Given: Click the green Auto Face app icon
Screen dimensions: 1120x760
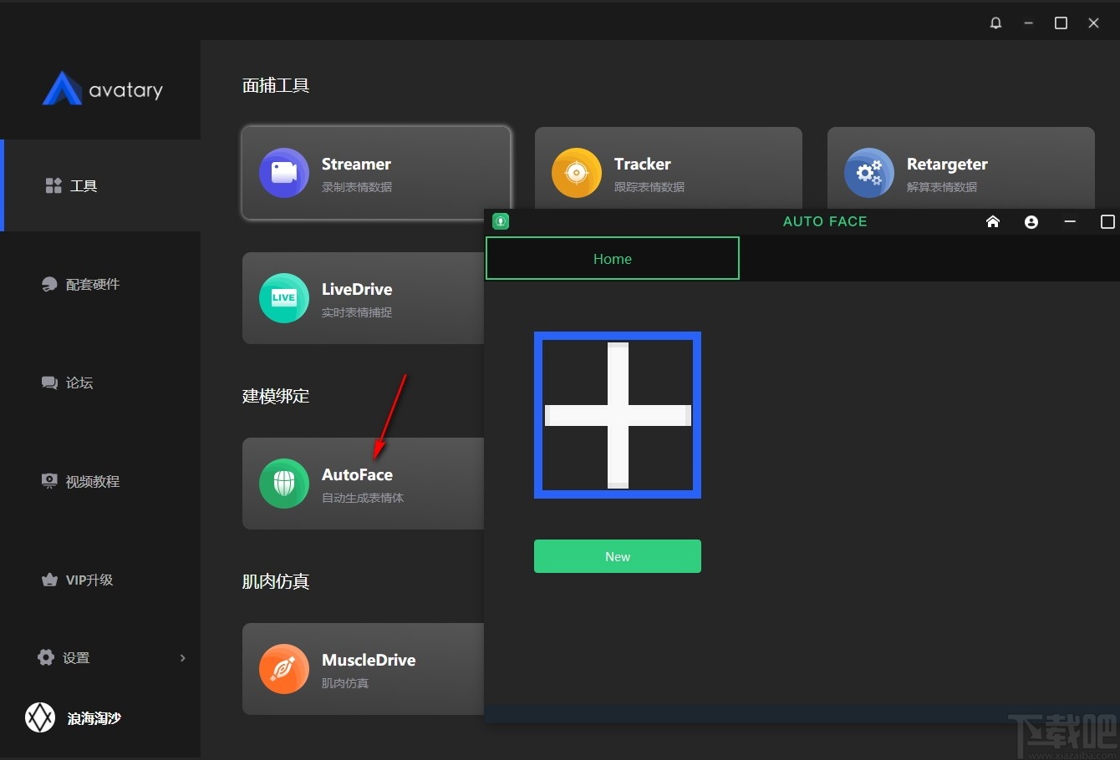Looking at the screenshot, I should [501, 221].
